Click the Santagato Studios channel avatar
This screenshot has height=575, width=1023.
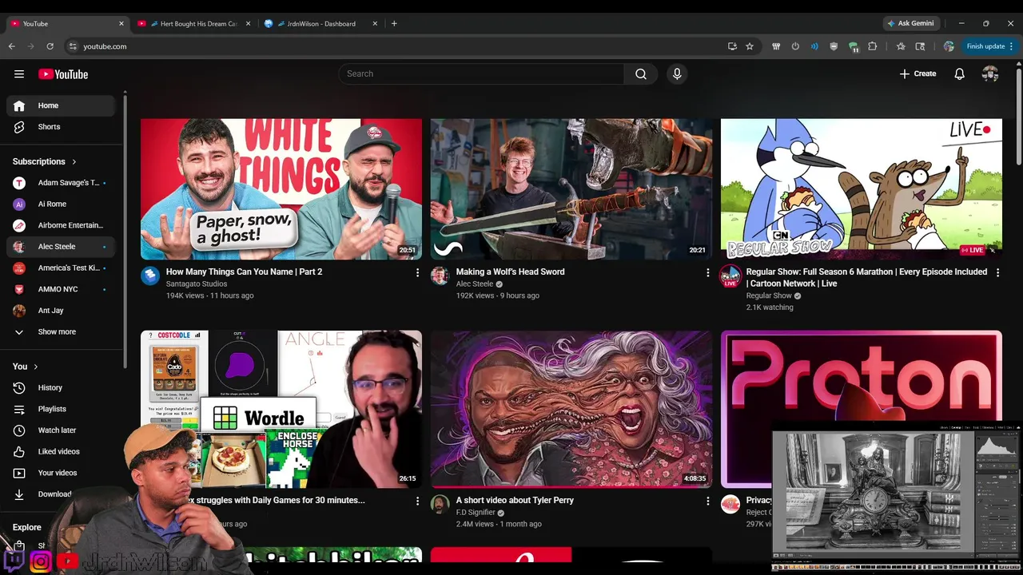pyautogui.click(x=150, y=276)
